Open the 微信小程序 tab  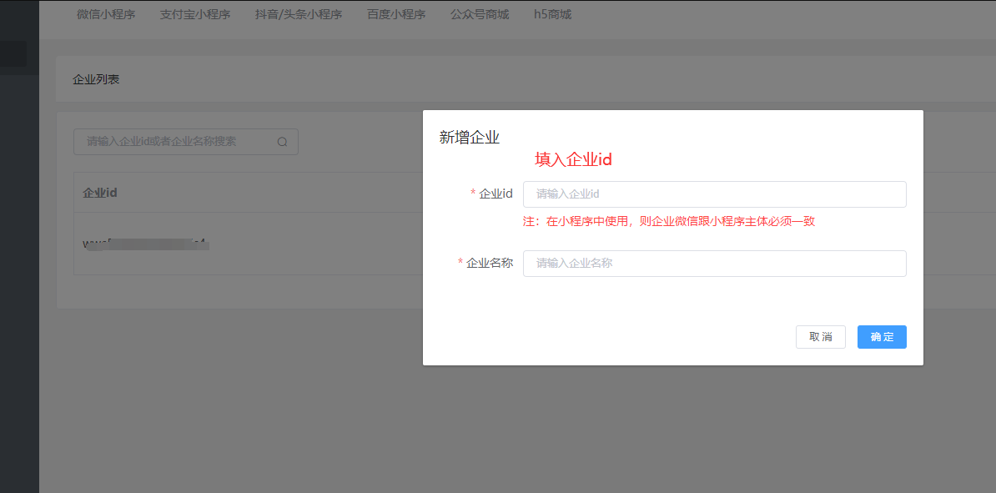106,15
